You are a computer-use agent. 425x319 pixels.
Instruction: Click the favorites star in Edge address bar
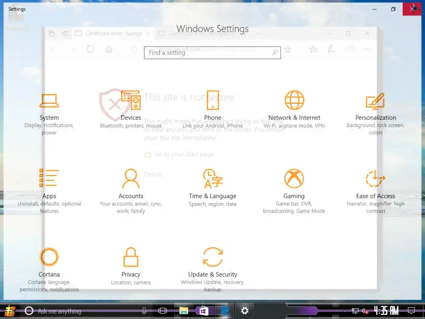point(288,49)
